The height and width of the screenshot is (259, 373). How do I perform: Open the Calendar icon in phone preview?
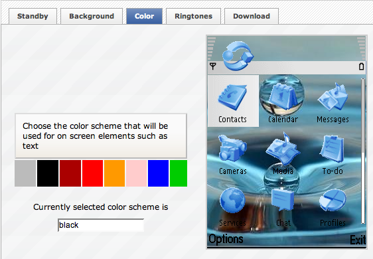pyautogui.click(x=283, y=96)
